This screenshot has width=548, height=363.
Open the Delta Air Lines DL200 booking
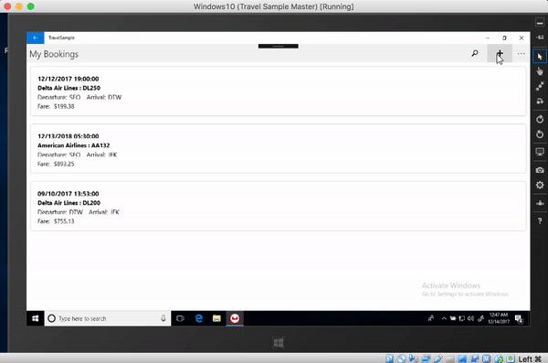279,206
